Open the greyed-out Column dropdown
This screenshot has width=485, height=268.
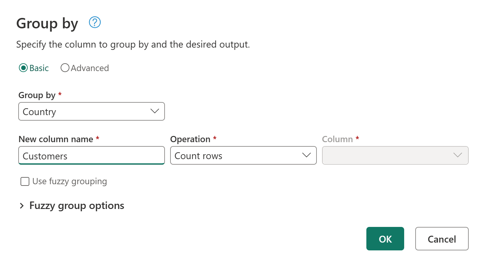[395, 156]
